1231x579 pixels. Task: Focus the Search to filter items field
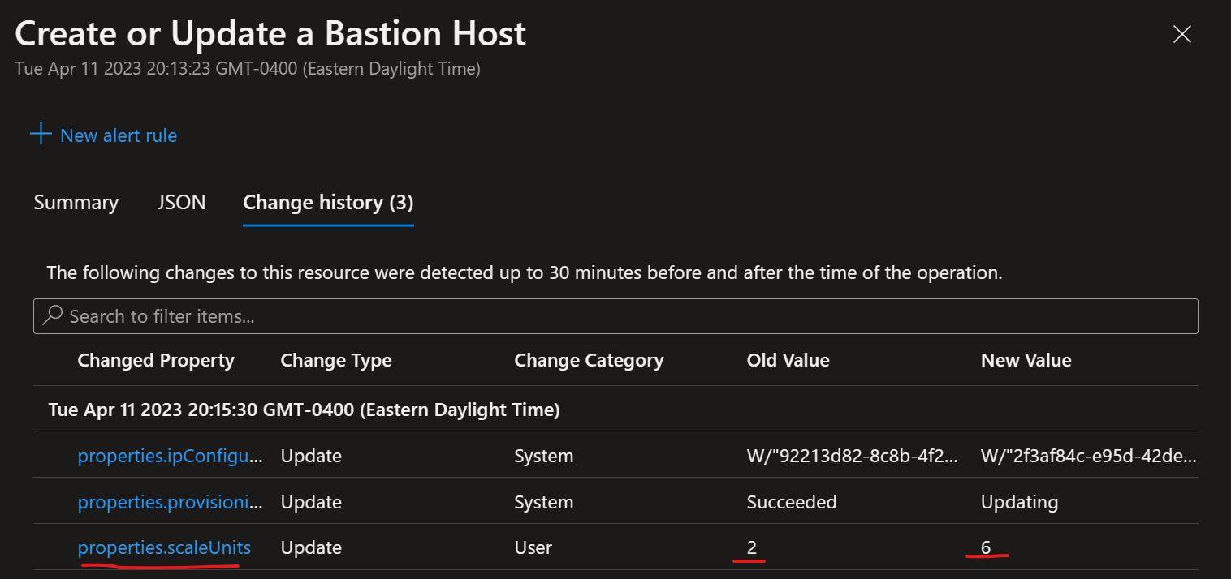[615, 316]
